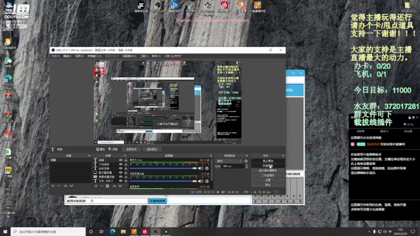This screenshot has height=236, width=420.
Task: Hide the 视频采集设备 video capture source
Action: coord(121,177)
